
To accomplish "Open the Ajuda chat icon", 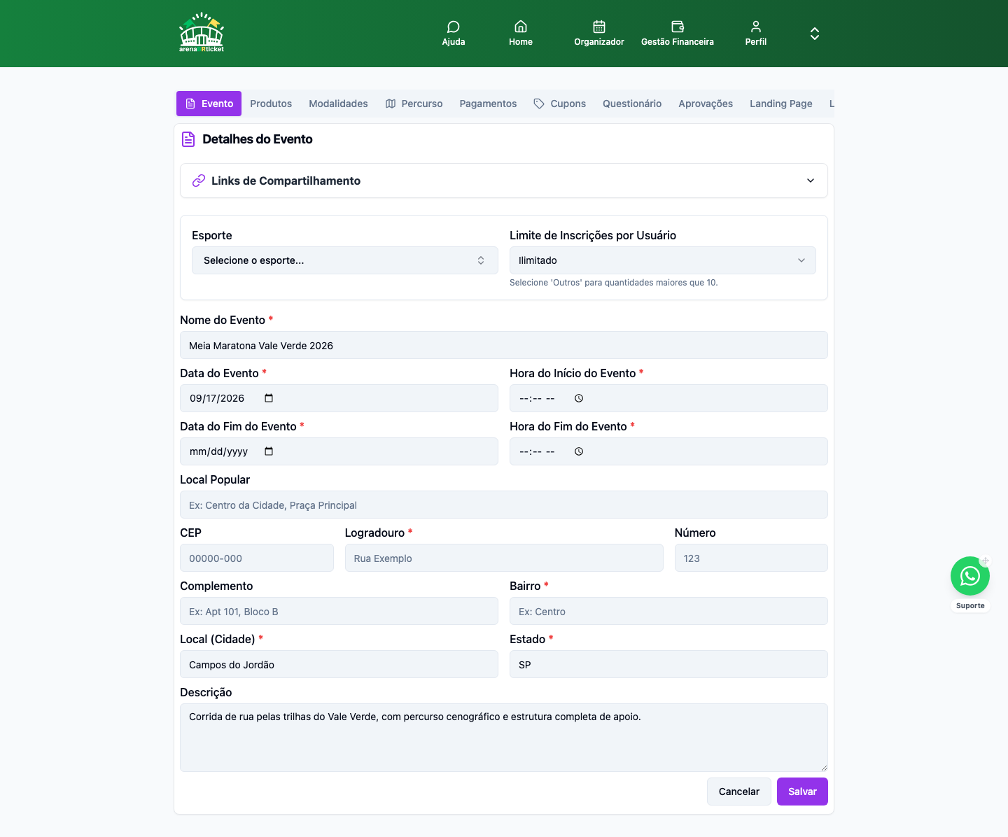I will point(454,27).
